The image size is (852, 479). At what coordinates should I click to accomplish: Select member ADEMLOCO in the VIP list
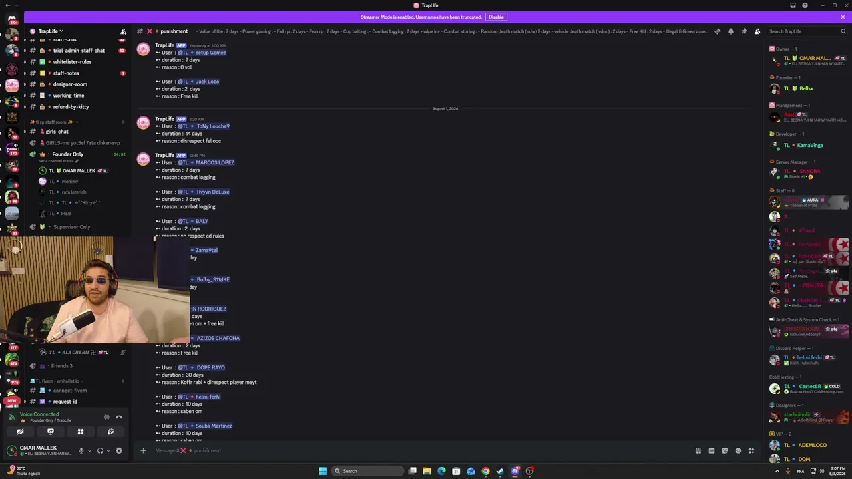pyautogui.click(x=809, y=445)
